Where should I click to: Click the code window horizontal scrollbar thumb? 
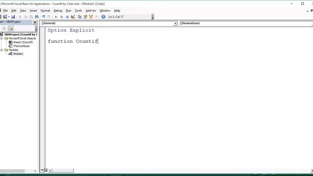(x=63, y=171)
